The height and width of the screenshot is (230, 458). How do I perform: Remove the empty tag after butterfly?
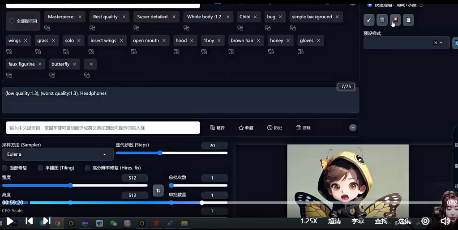click(x=91, y=64)
